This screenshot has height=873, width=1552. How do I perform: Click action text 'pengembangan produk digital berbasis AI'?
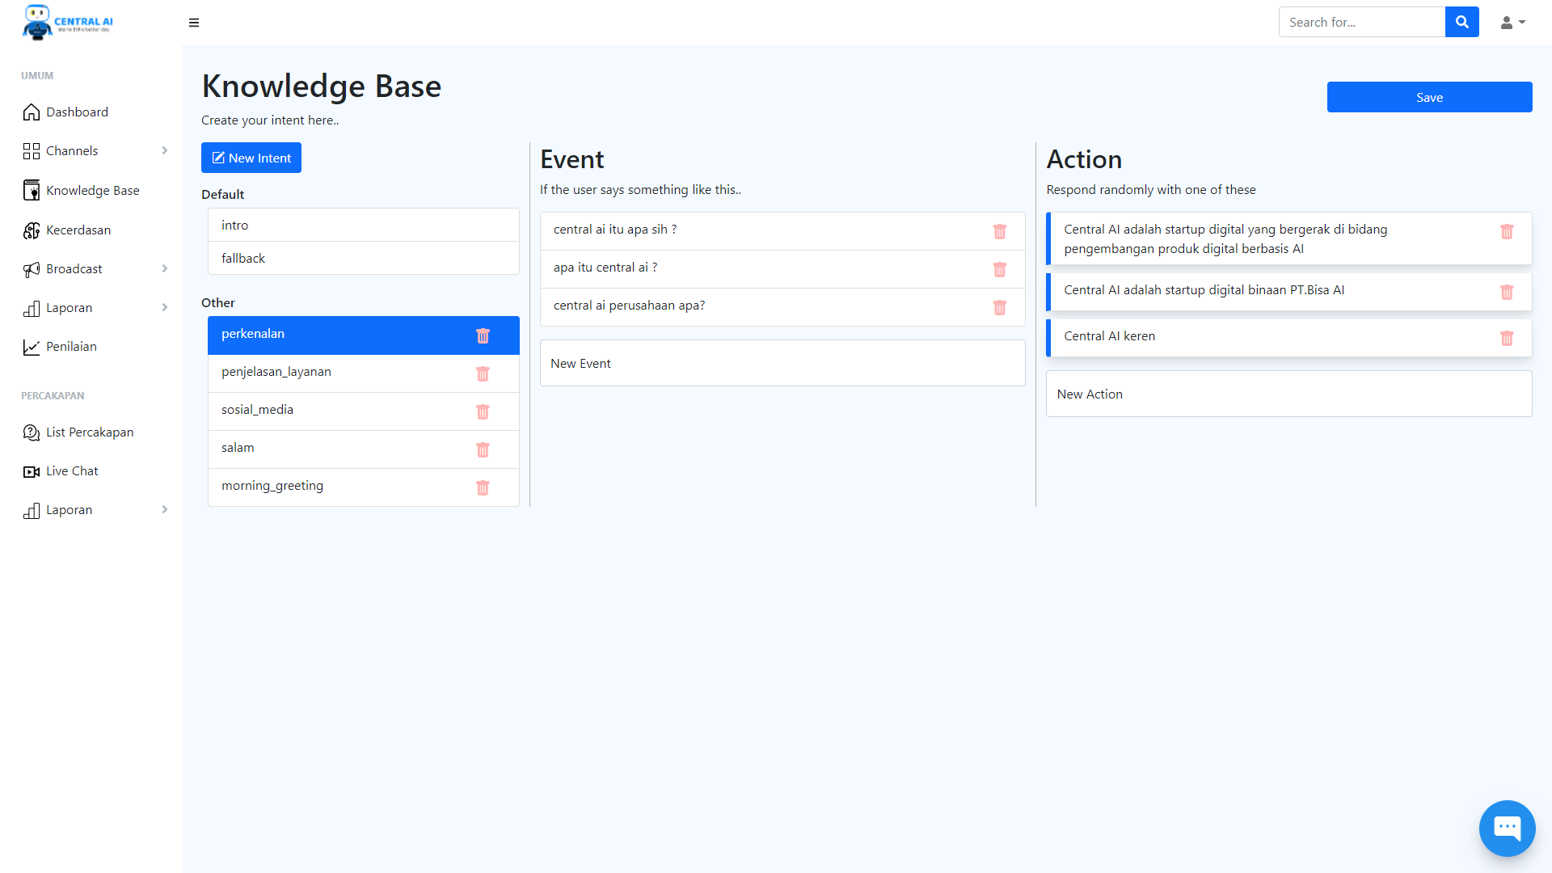(x=1183, y=249)
